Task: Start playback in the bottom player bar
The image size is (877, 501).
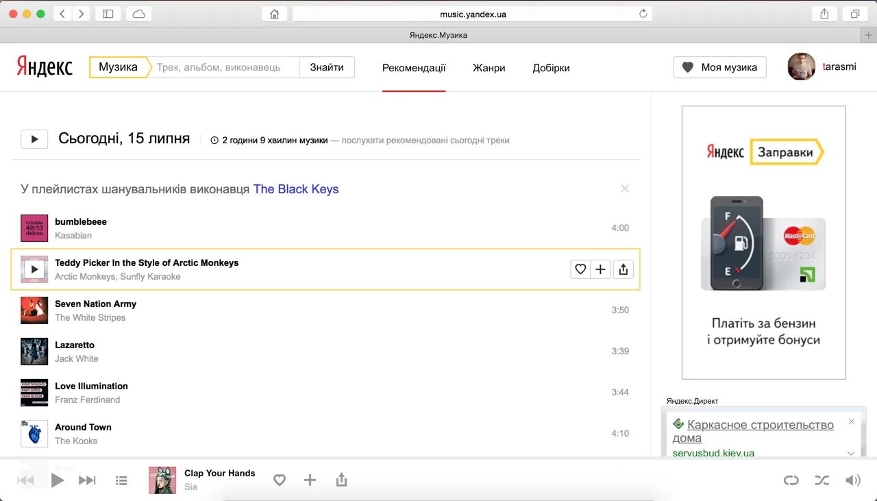Action: point(58,480)
